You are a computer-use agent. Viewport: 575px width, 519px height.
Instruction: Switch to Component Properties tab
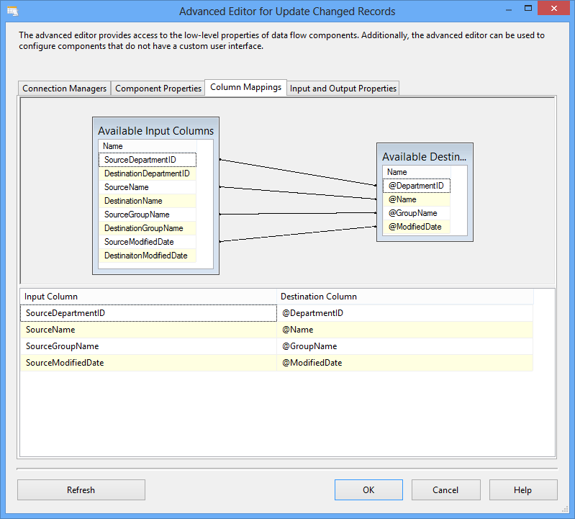click(158, 89)
